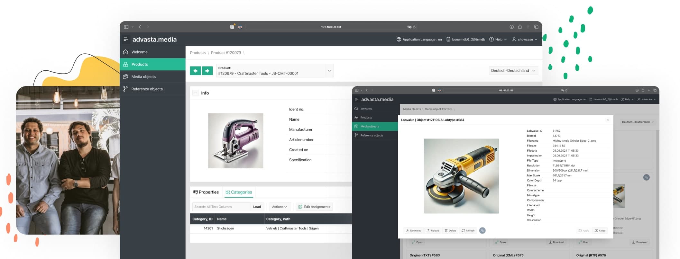Go to the previous product with the green left arrow
This screenshot has width=680, height=259.
[195, 71]
